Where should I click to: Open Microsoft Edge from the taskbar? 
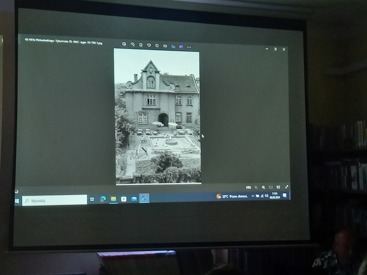[103, 199]
